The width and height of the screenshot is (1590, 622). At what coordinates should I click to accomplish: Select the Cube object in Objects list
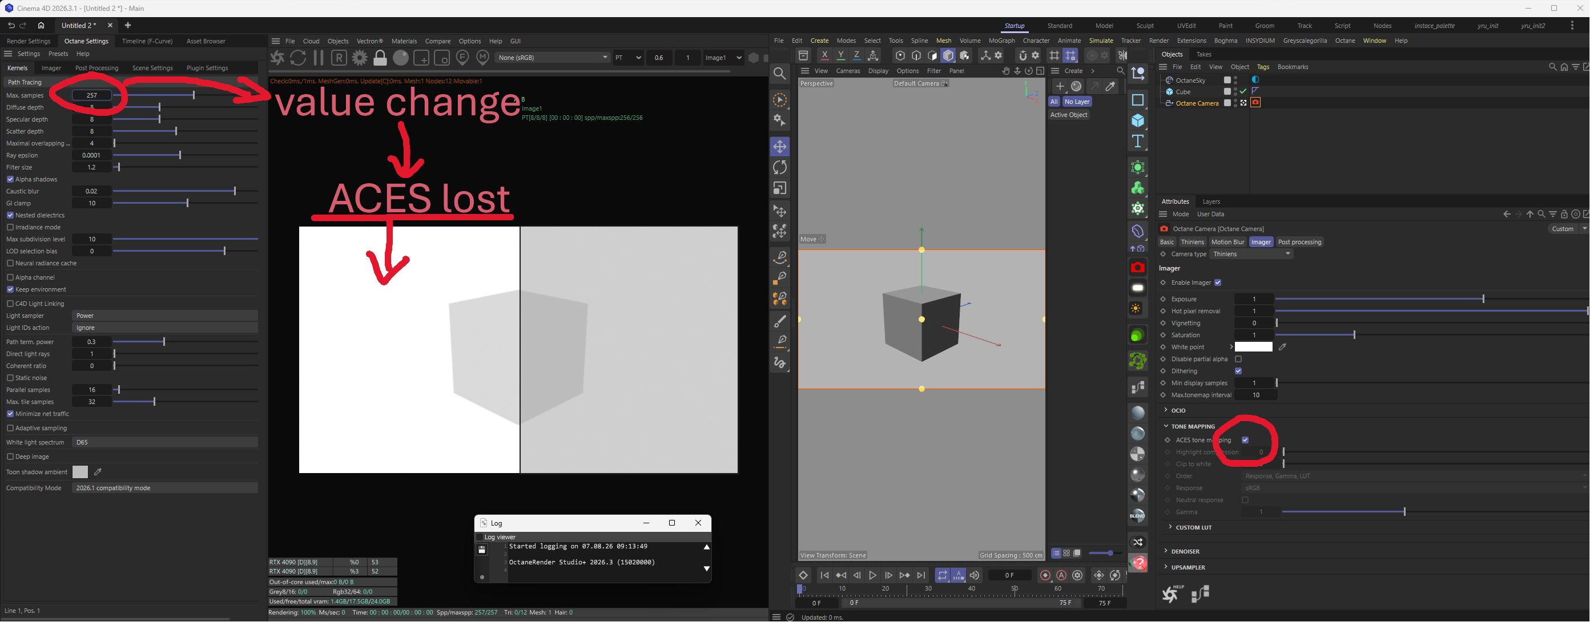click(x=1184, y=92)
